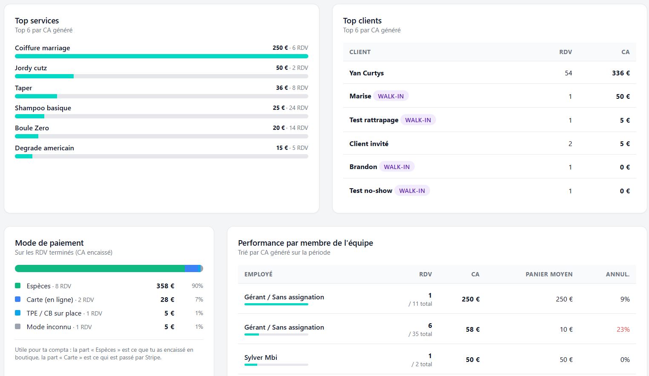Image resolution: width=649 pixels, height=376 pixels.
Task: Click the WALK-IN badge next to Marise
Action: click(391, 96)
